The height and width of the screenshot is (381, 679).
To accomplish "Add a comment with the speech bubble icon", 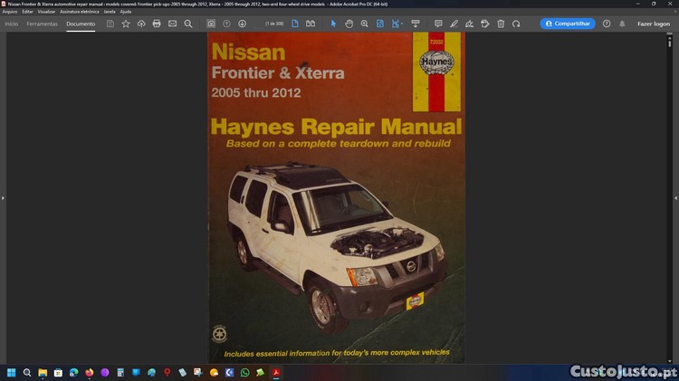I will tap(438, 24).
